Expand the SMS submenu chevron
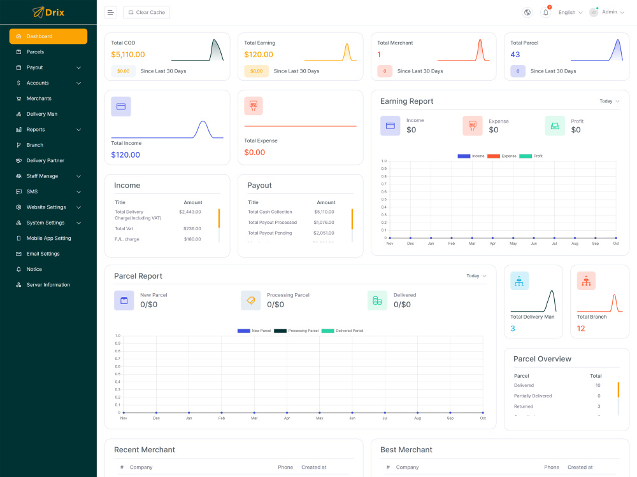Screen dimensions: 637x477 (79, 192)
